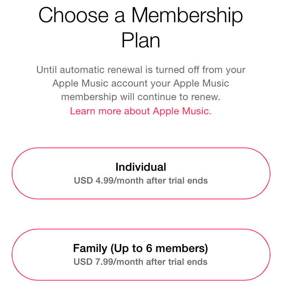Click the Individual plan title text

141,167
